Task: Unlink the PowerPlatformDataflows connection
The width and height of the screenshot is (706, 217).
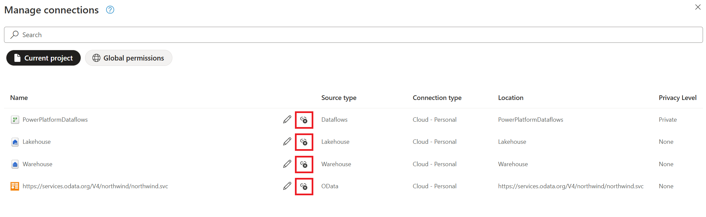Action: pos(304,120)
